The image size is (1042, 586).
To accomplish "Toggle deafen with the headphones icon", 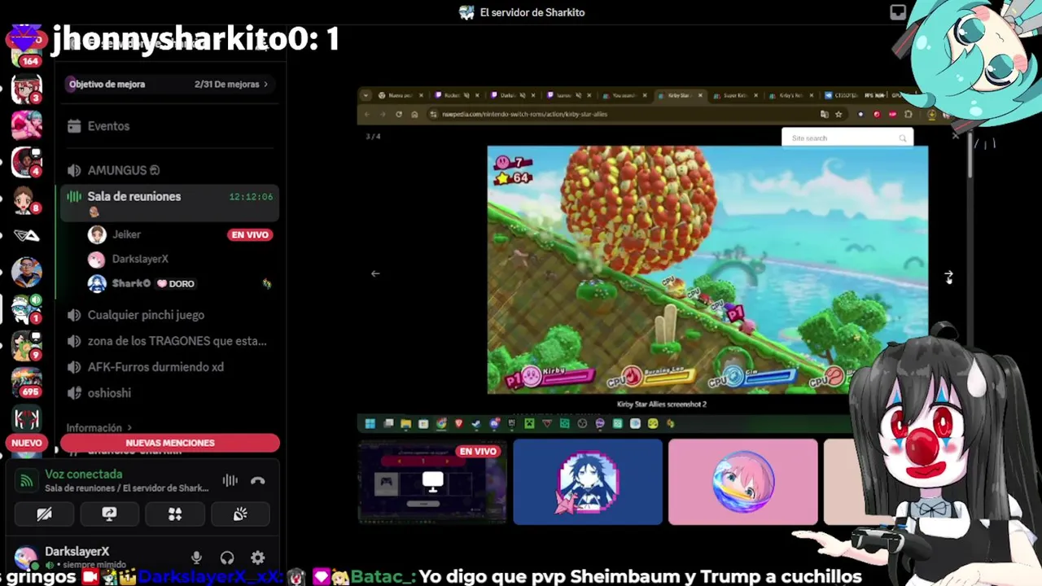I will point(227,558).
